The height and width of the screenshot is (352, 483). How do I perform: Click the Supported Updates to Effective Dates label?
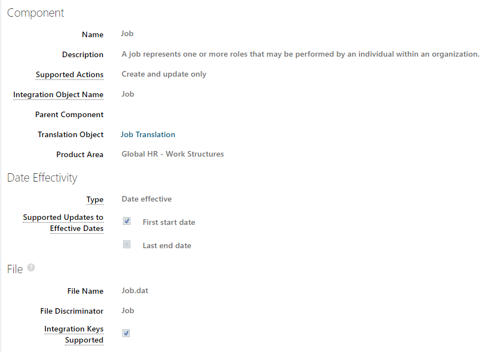[x=63, y=223]
